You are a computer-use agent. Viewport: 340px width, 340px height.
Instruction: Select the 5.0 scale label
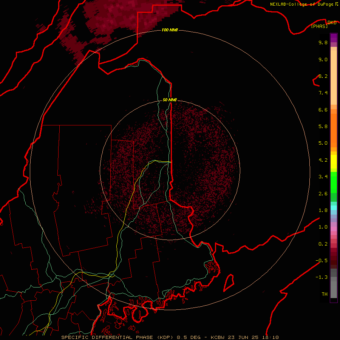coord(323,143)
